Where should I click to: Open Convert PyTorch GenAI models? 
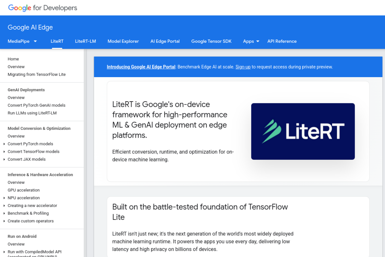37,105
